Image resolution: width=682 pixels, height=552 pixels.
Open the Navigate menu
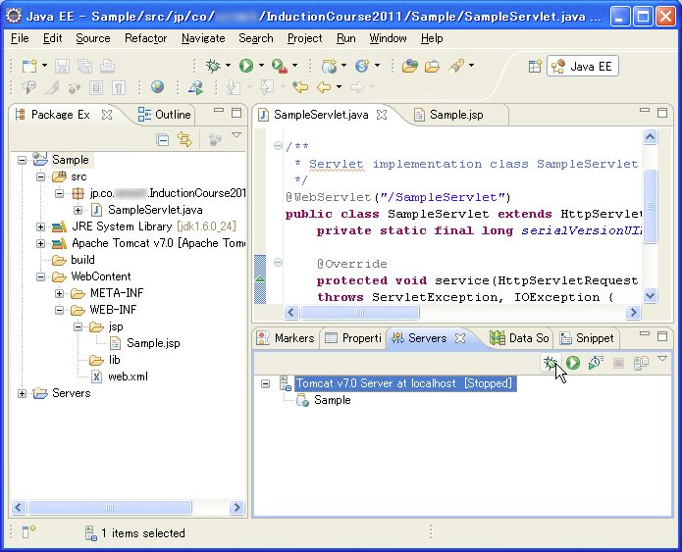pos(203,38)
